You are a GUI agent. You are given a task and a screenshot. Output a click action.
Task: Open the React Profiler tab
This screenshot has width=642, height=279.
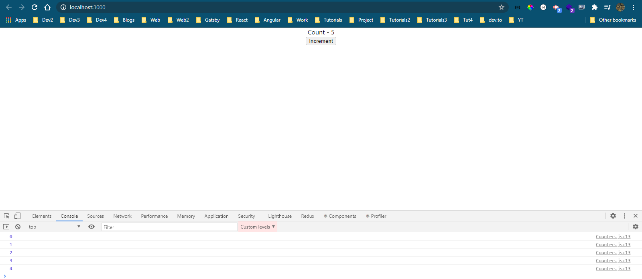click(376, 216)
